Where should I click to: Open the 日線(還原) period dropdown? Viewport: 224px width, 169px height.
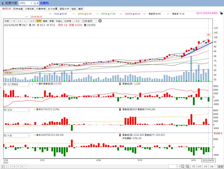click(x=89, y=21)
